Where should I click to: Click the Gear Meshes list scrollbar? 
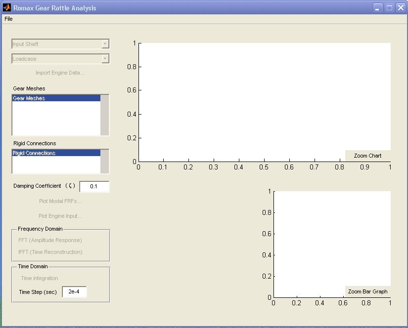pyautogui.click(x=105, y=115)
